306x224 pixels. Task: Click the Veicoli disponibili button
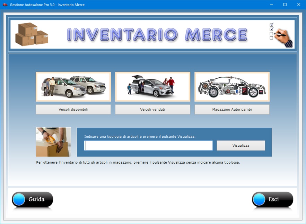[x=73, y=109]
